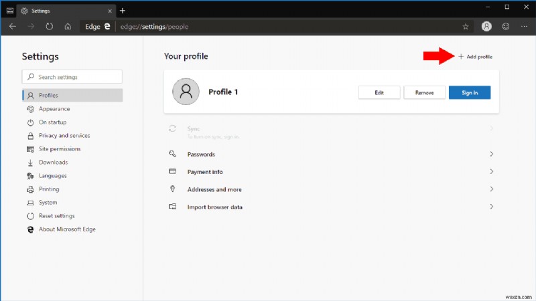The image size is (536, 301).
Task: Open the System settings section
Action: [x=72, y=203]
